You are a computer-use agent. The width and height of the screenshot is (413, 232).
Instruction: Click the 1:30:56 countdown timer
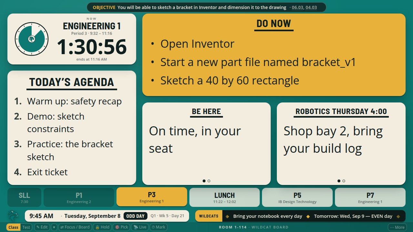click(x=92, y=47)
